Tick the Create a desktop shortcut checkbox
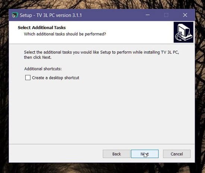The image size is (205, 173). coord(28,78)
